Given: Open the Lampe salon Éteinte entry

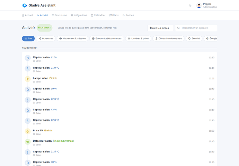Looking at the screenshot, I should [119, 80].
